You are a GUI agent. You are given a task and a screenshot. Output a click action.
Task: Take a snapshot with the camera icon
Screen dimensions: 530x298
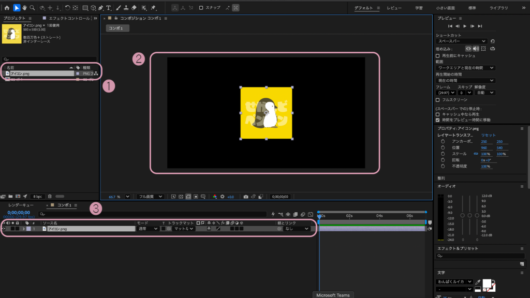[x=246, y=197]
